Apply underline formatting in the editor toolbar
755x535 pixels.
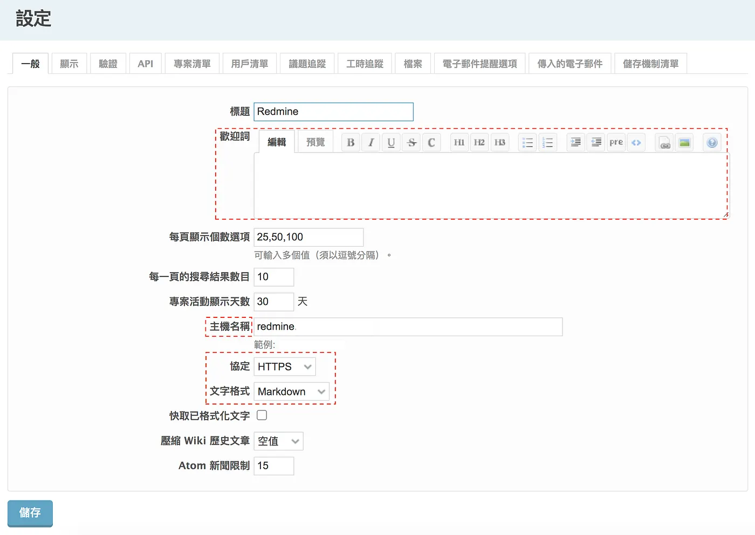coord(391,142)
